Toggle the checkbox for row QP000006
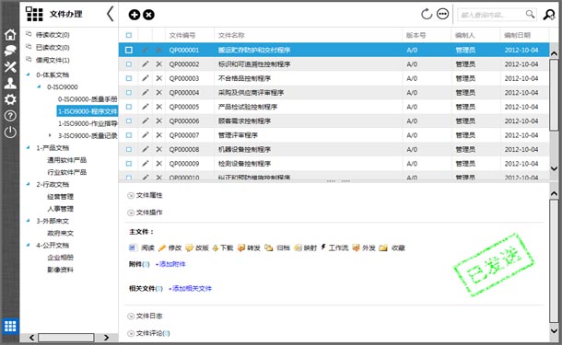The height and width of the screenshot is (345, 562). coord(129,121)
